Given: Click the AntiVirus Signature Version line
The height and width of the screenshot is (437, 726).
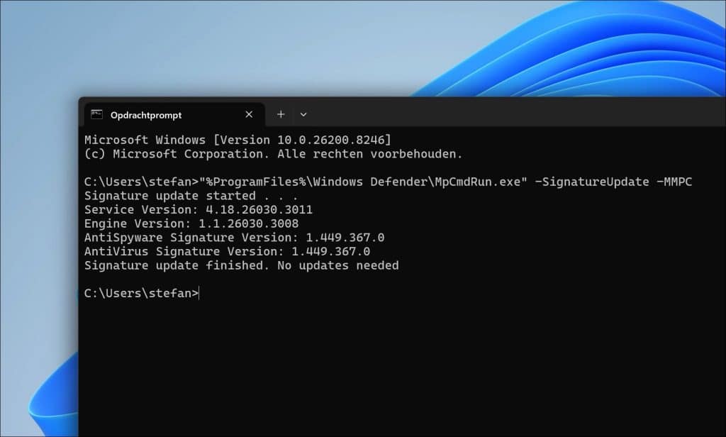Looking at the screenshot, I should pyautogui.click(x=227, y=251).
